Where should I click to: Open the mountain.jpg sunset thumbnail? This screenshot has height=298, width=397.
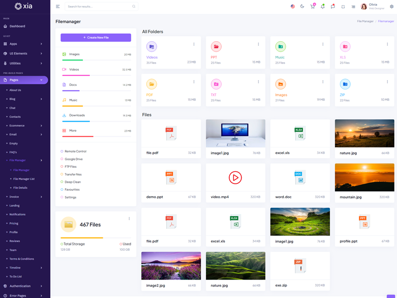(364, 177)
